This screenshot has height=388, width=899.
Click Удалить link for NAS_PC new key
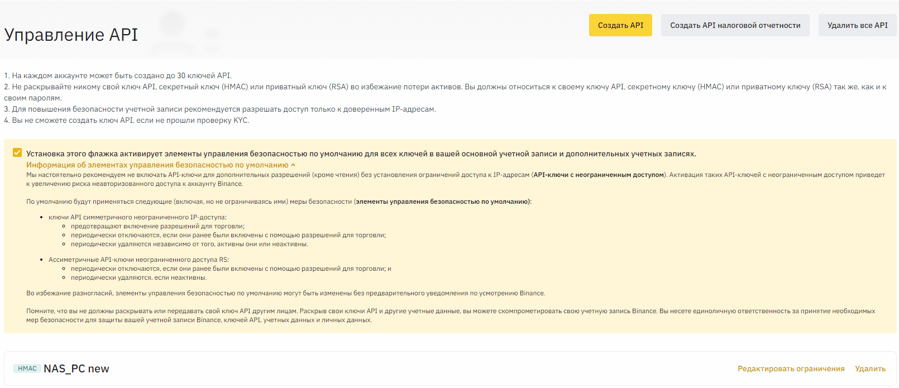870,368
